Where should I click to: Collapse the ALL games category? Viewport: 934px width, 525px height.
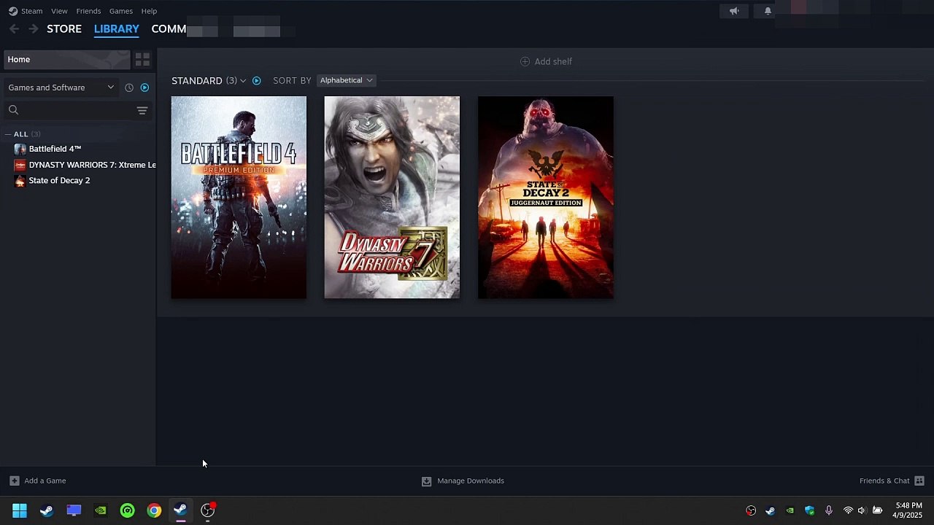click(8, 134)
